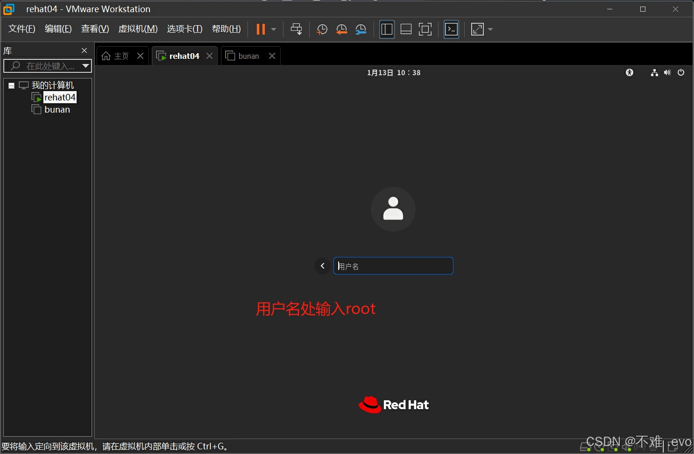Suspend the virtual machine using pause icon
Screen dimensions: 694x454
pyautogui.click(x=260, y=29)
